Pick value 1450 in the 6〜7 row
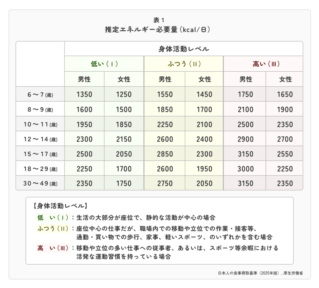Screen dimensions: 319x288 tap(204, 95)
